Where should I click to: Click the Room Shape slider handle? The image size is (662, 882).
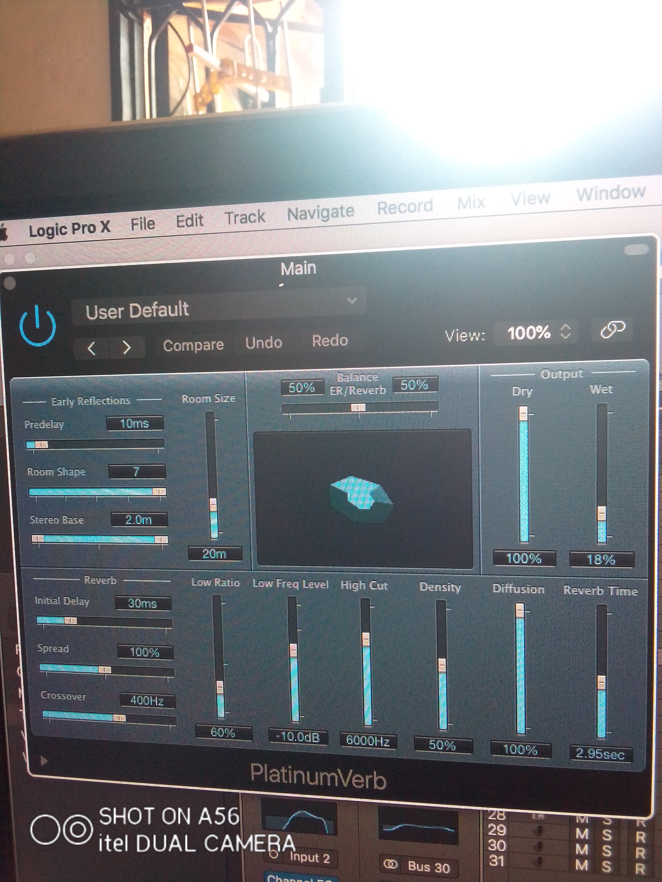click(x=159, y=492)
